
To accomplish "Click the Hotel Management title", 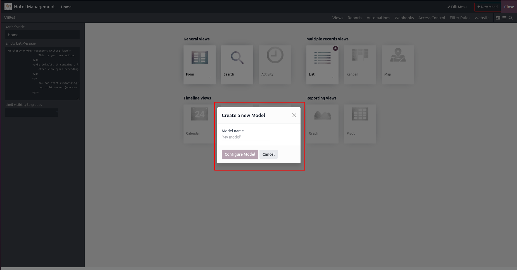I will click(34, 7).
